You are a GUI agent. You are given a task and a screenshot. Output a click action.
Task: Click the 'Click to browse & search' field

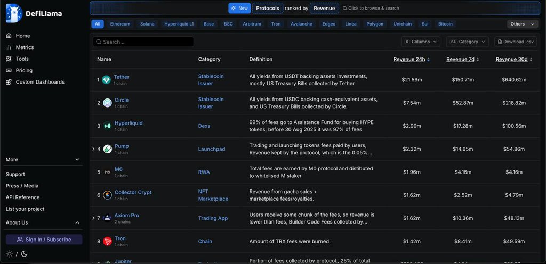point(371,8)
